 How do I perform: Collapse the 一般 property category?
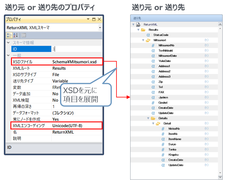[8, 55]
